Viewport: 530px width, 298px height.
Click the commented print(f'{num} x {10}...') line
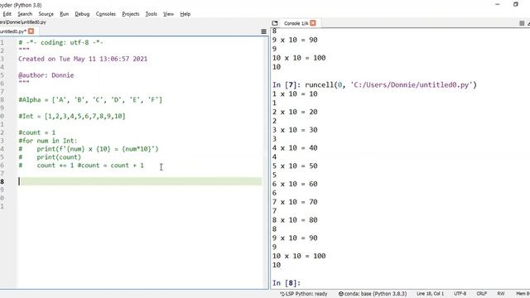coord(89,149)
